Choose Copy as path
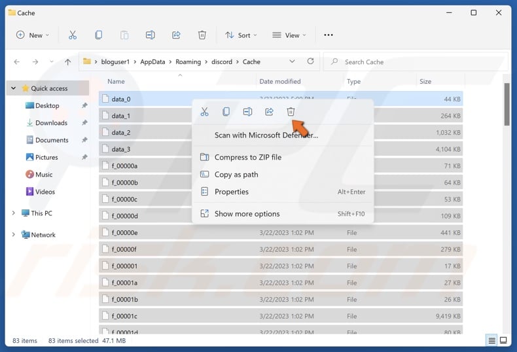 pos(236,174)
